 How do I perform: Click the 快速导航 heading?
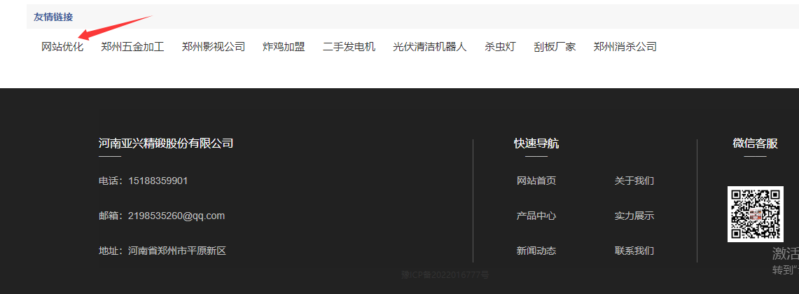pos(536,143)
